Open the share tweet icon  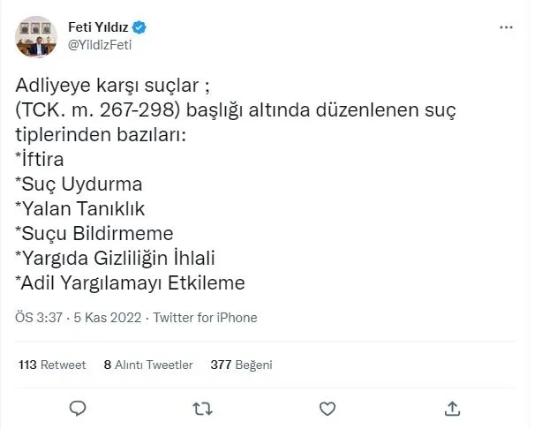[452, 407]
